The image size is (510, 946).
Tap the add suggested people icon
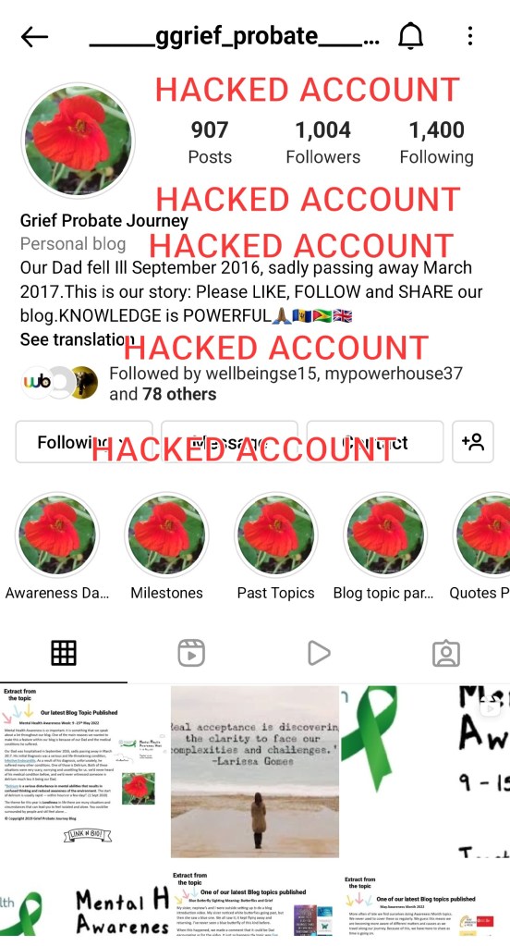(x=473, y=442)
